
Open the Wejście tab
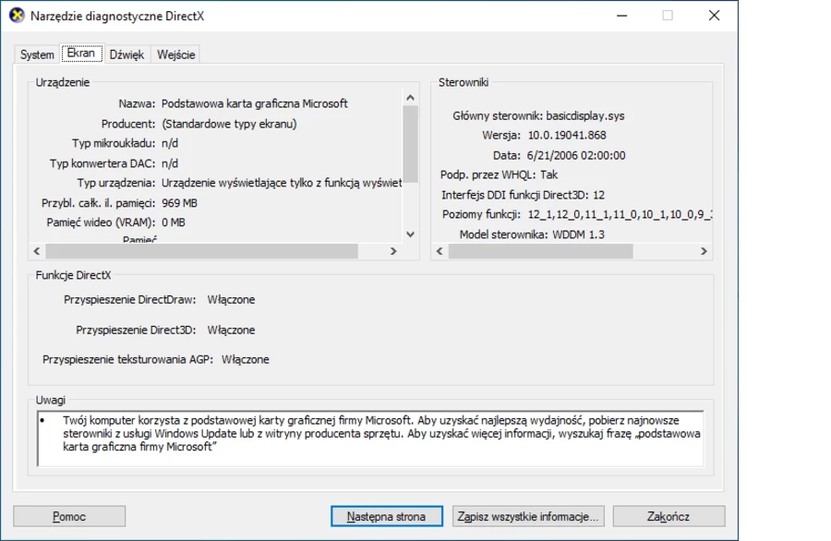[x=175, y=54]
